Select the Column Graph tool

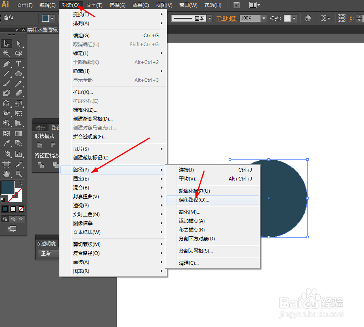[x=19, y=154]
